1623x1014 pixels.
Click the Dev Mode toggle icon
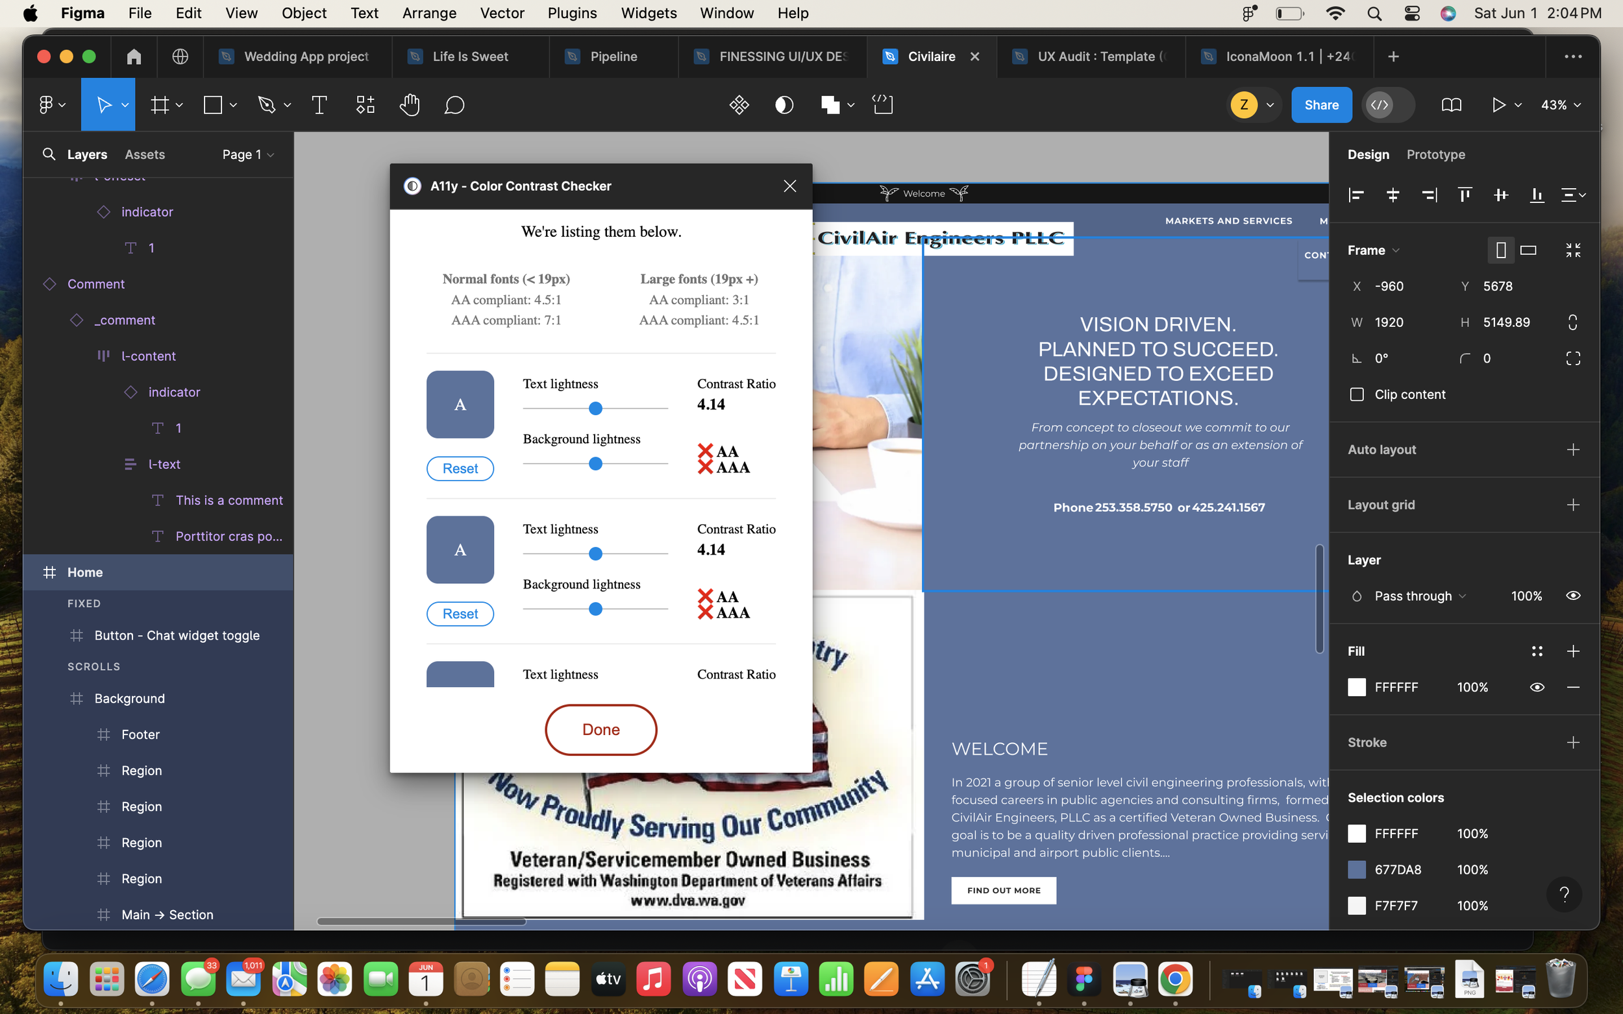coord(1380,104)
